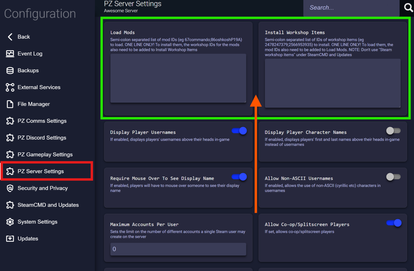This screenshot has width=414, height=271.
Task: Select the Backups database icon
Action: click(x=10, y=70)
